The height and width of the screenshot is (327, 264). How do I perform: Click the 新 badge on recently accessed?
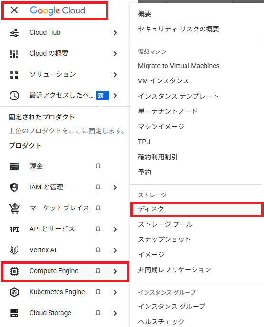(x=103, y=96)
